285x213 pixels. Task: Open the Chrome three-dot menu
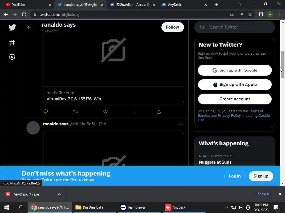pyautogui.click(x=279, y=14)
